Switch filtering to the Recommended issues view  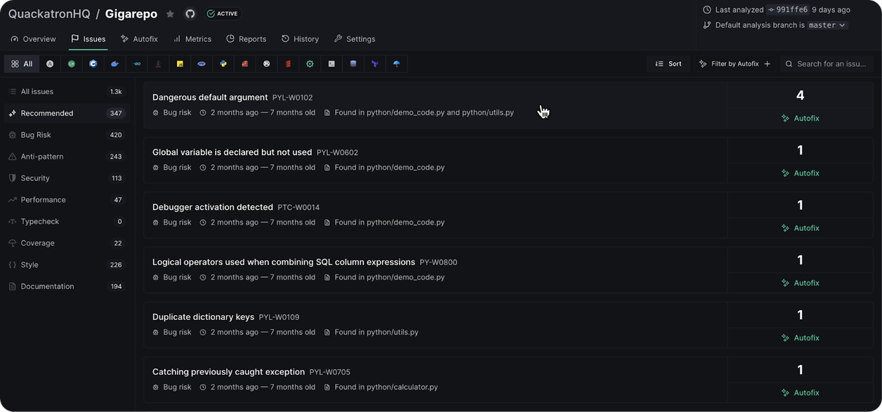coord(47,113)
